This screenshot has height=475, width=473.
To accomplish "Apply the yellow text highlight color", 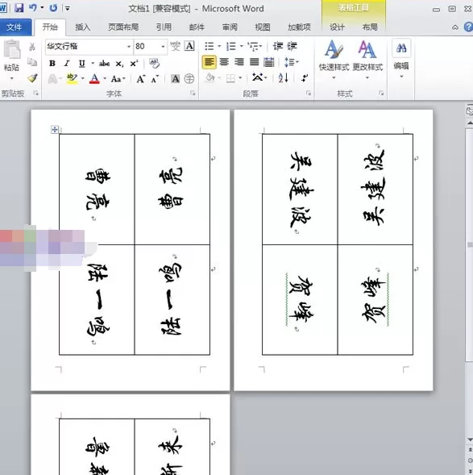I will pos(72,79).
